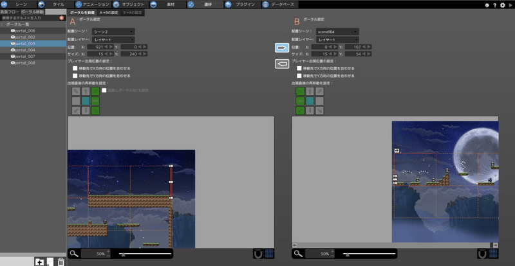Image resolution: width=515 pixels, height=266 pixels.
Task: Open portal B 配置レイヤー dropdown
Action: pyautogui.click(x=337, y=40)
